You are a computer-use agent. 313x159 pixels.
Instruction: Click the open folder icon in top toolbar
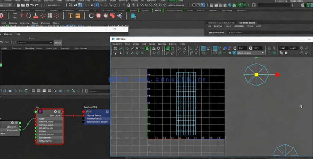(23, 5)
